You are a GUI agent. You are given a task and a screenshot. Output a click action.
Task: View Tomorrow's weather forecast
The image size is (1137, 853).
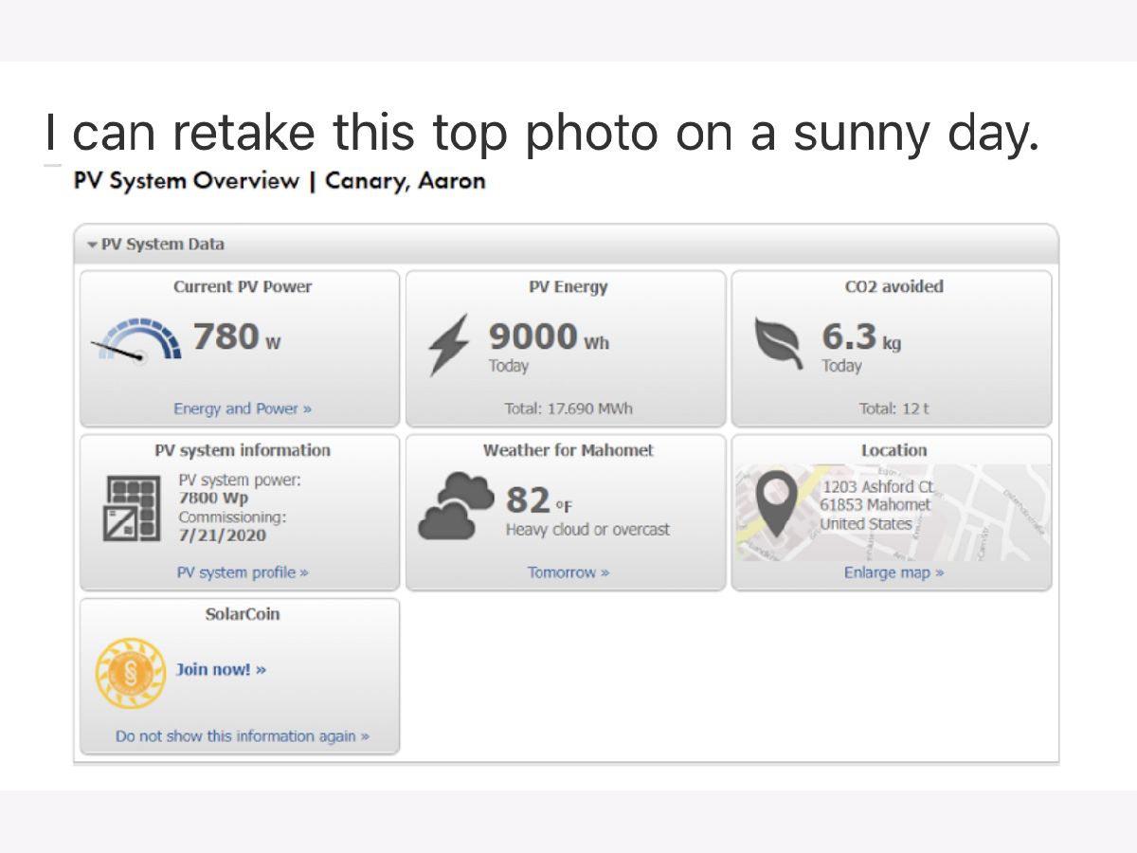pyautogui.click(x=568, y=572)
